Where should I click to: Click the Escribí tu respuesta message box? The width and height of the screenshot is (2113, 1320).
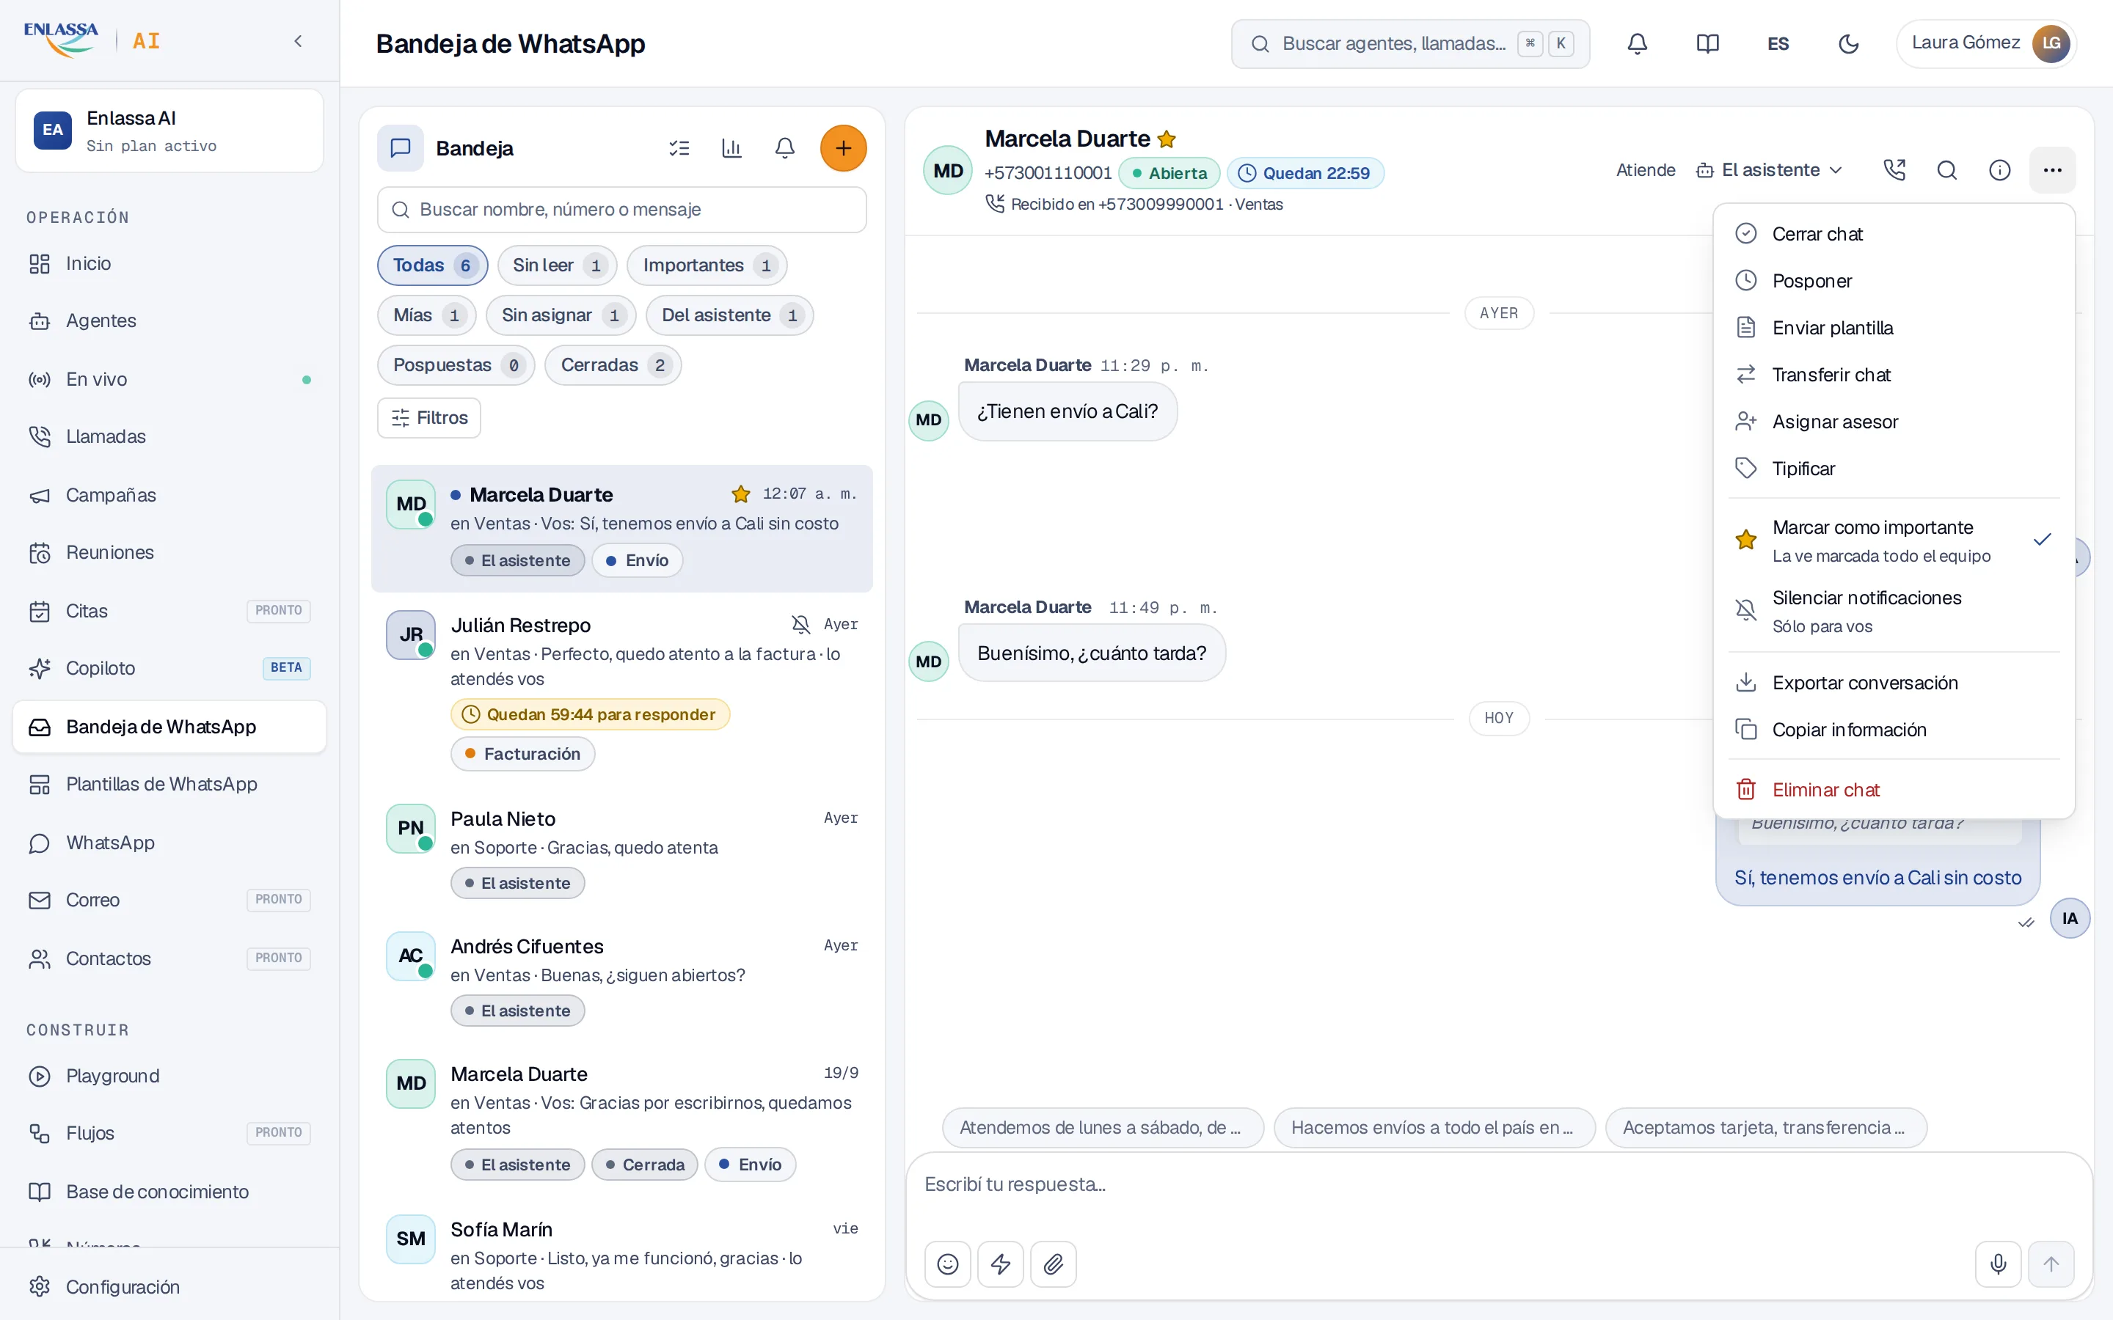click(1498, 1184)
